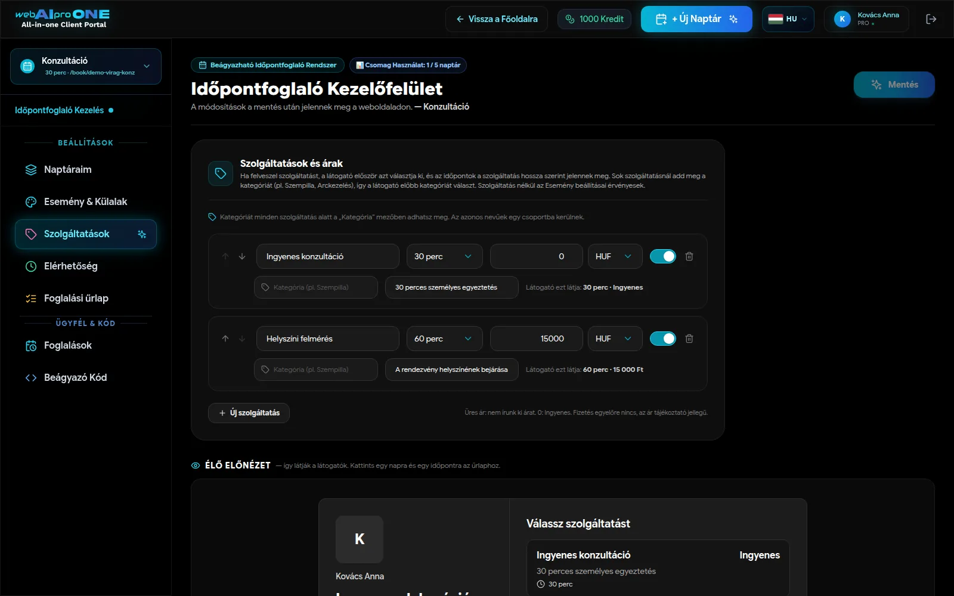Click the eye icon next to ÉLŐ ELŐNÉZET

tap(196, 465)
